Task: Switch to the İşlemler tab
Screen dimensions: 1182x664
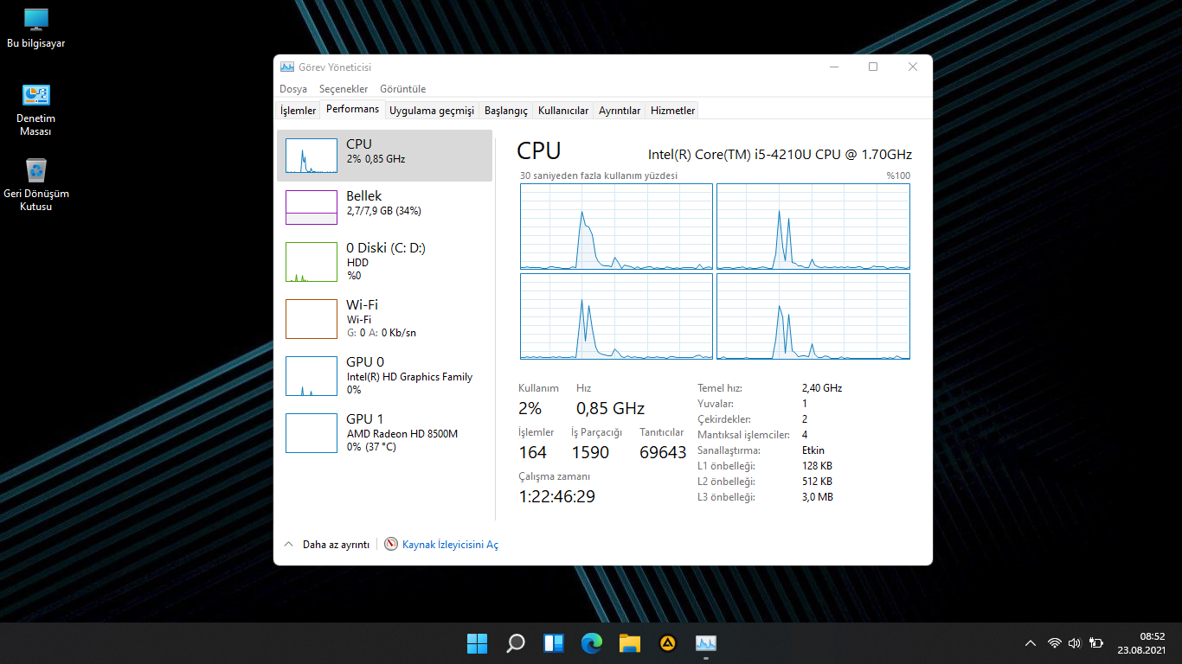Action: [x=299, y=111]
